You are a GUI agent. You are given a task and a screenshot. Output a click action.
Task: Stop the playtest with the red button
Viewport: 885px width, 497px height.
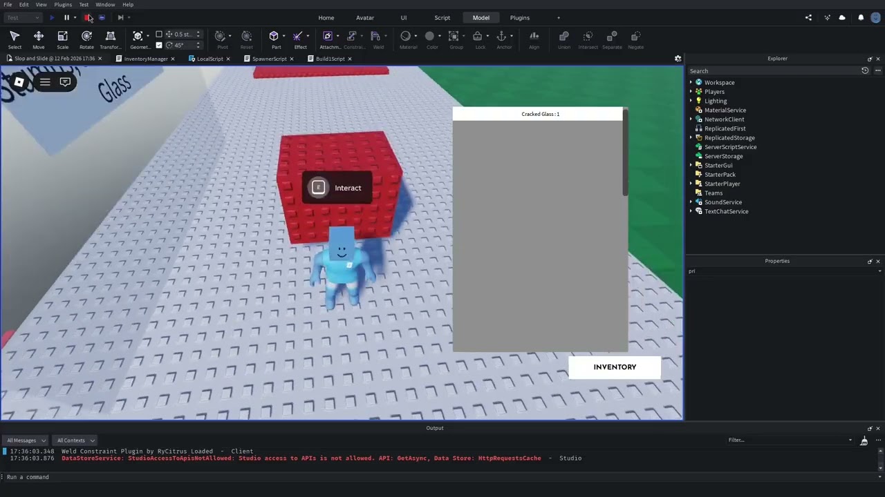pyautogui.click(x=87, y=17)
